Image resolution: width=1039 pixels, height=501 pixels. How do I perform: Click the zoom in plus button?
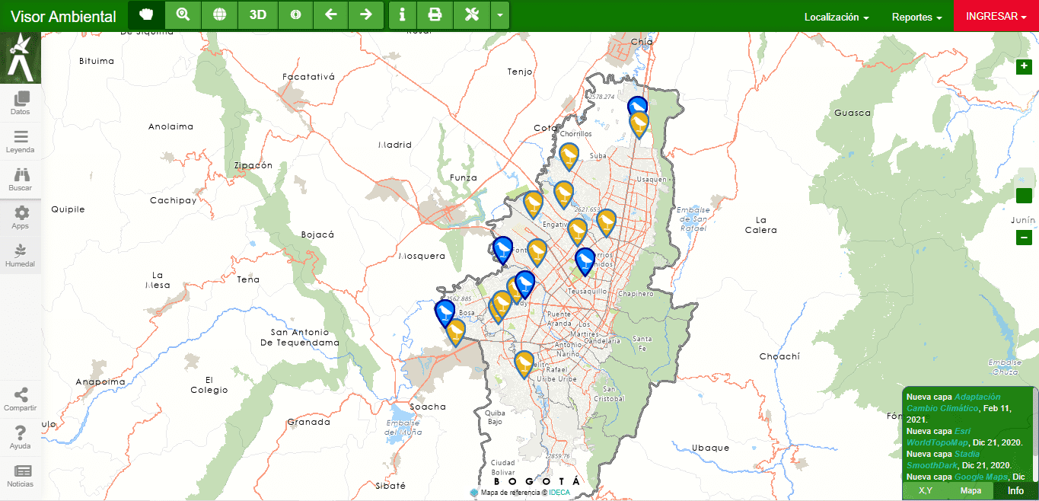[1024, 67]
